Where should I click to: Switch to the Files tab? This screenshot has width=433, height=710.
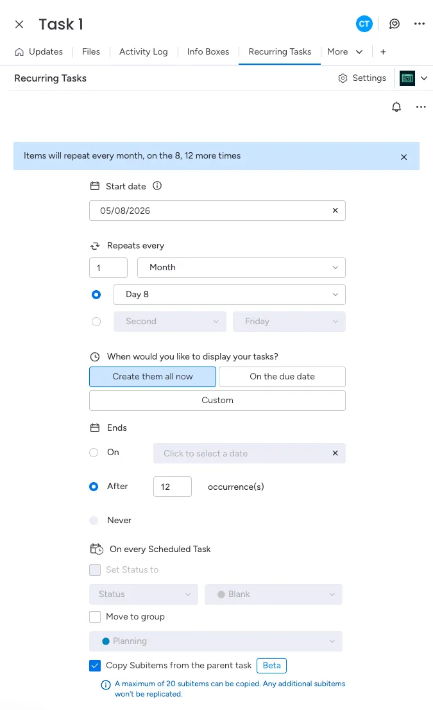91,52
